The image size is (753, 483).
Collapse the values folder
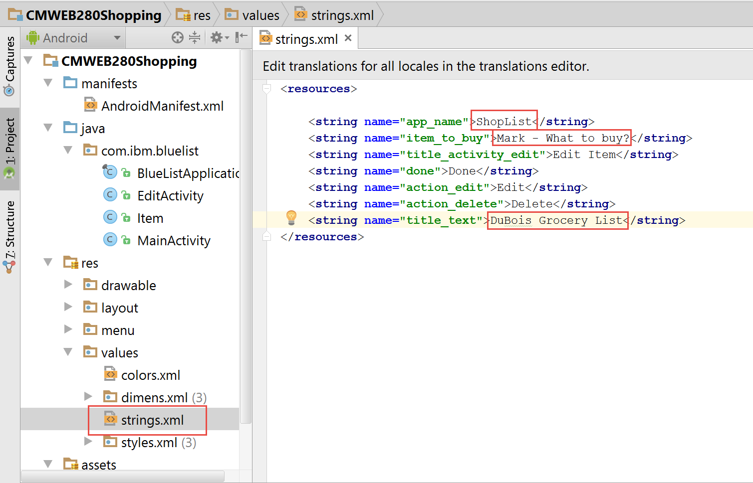click(68, 352)
